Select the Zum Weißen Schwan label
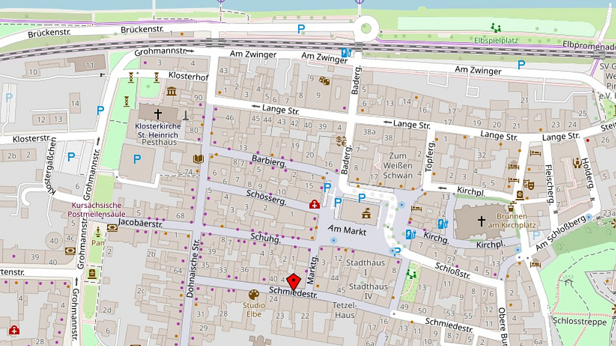The width and height of the screenshot is (616, 346). click(x=397, y=165)
